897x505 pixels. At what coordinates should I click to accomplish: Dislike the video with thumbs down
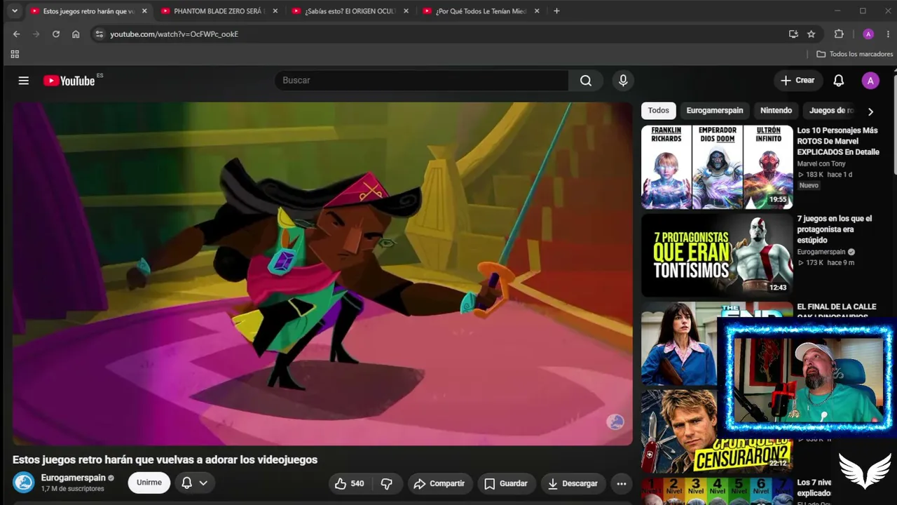point(386,483)
